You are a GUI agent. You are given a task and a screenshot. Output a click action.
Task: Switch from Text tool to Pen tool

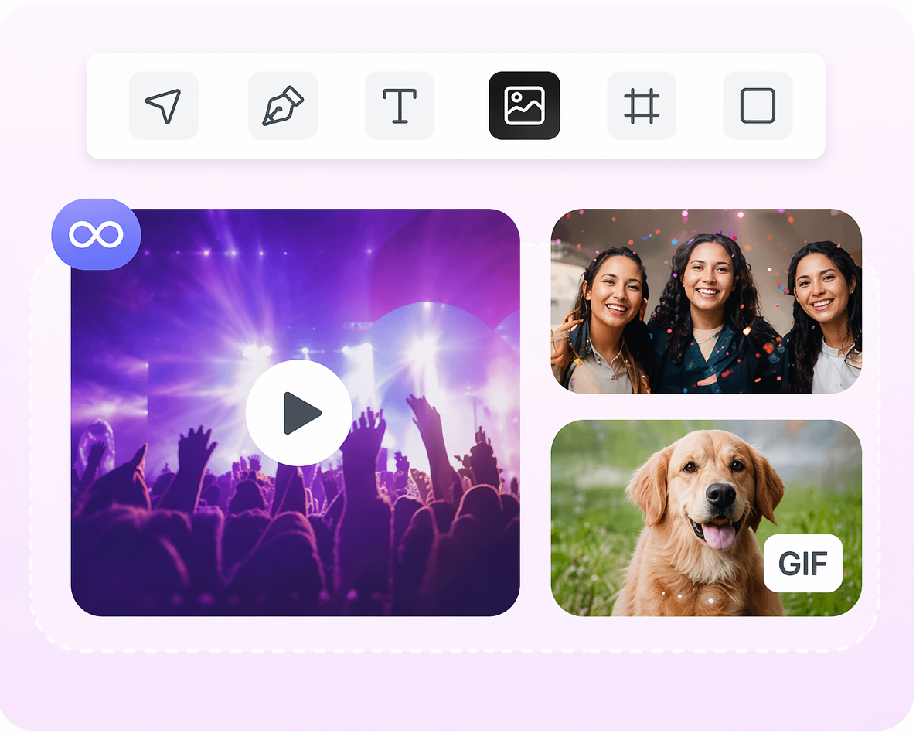click(282, 106)
